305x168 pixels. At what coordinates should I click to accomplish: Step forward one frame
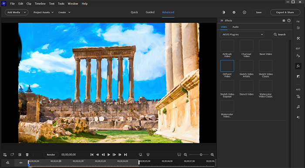pos(114,155)
